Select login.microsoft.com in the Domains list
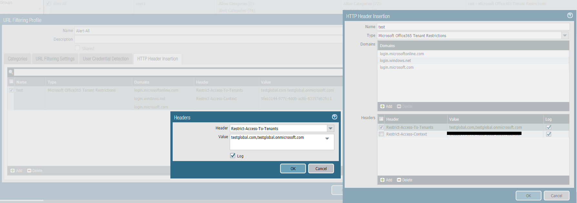This screenshot has height=203, width=577. pyautogui.click(x=397, y=67)
